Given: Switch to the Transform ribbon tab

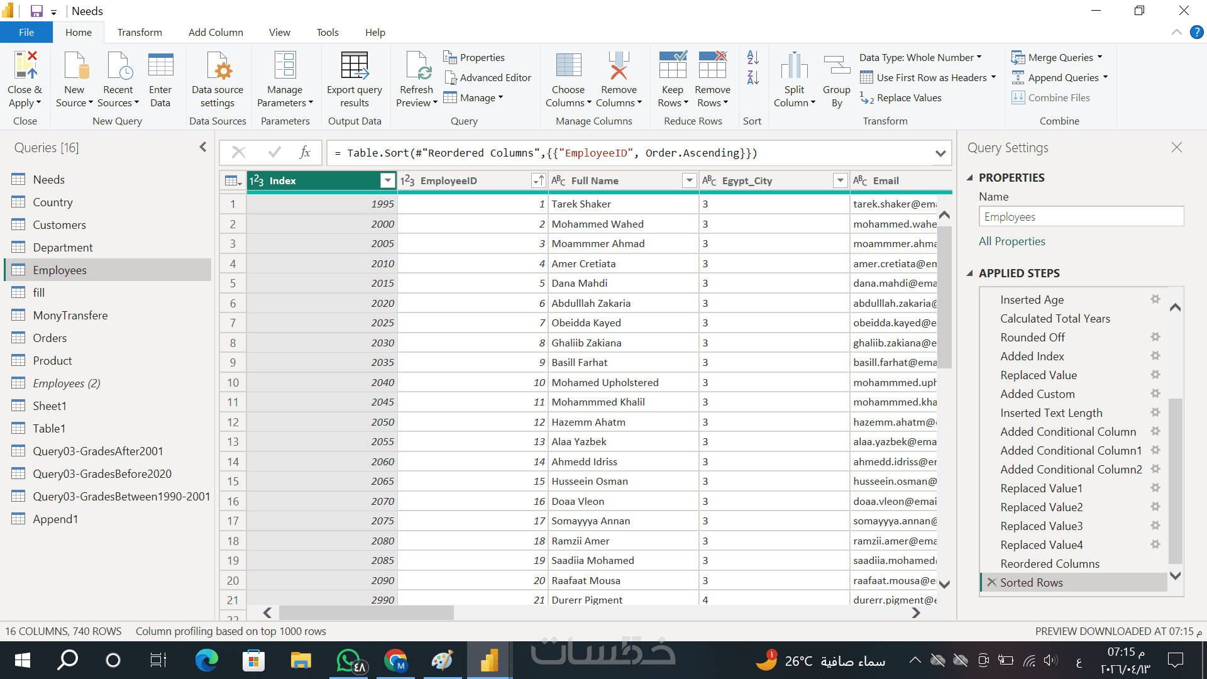Looking at the screenshot, I should pos(140,32).
